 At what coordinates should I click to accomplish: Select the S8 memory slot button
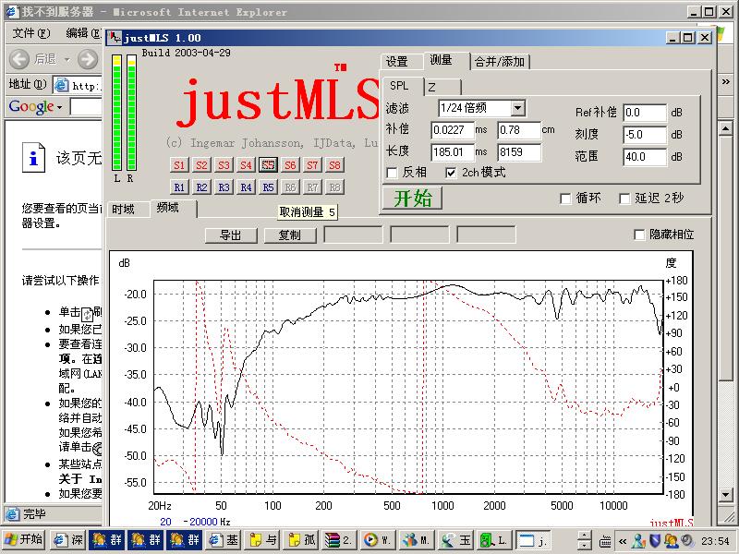point(334,165)
